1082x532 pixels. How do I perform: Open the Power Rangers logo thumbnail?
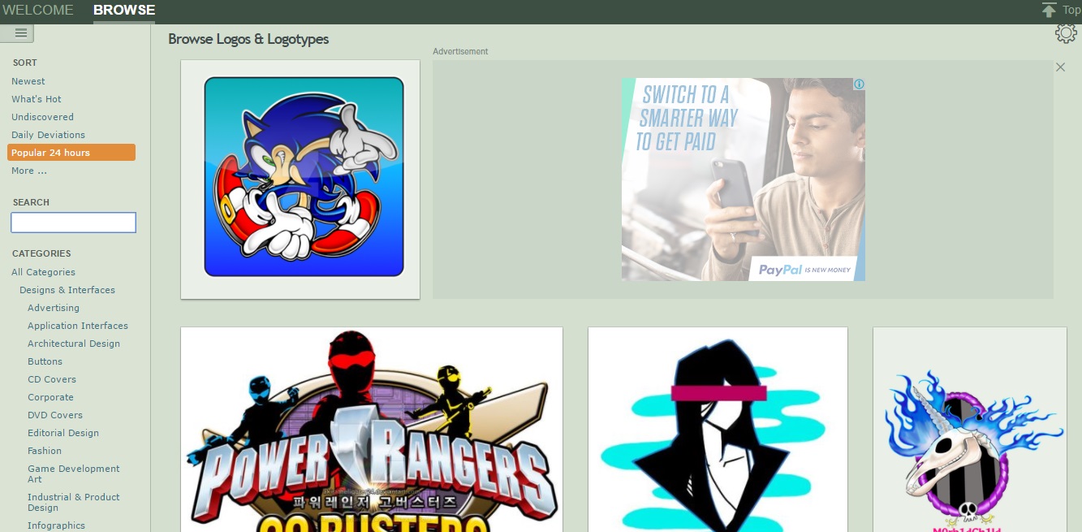coord(372,430)
